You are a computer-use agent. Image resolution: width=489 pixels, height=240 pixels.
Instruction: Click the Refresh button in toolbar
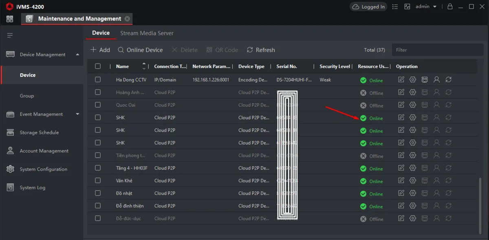(261, 50)
